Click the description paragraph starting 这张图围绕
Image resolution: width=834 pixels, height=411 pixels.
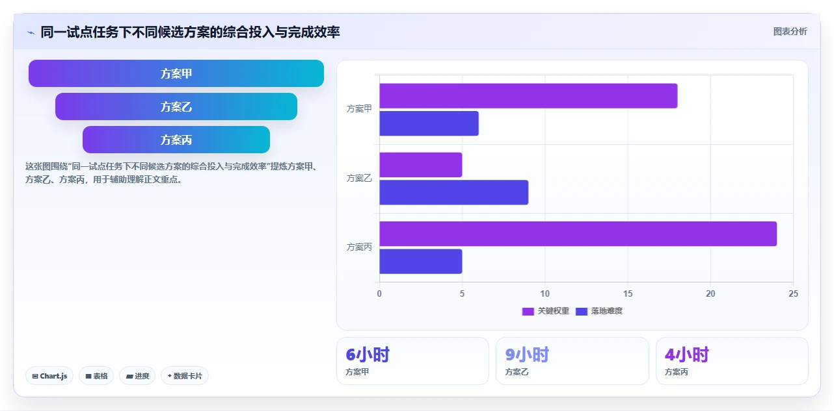pos(171,173)
